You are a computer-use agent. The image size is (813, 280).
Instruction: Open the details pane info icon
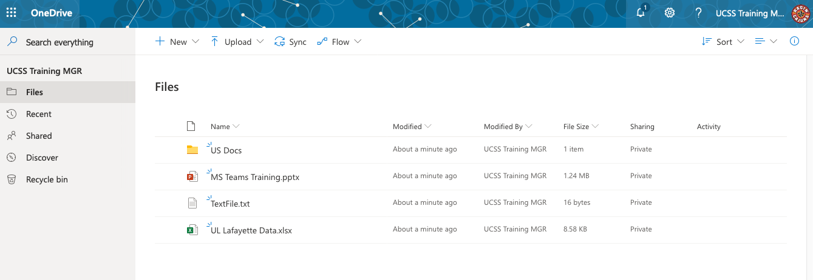pyautogui.click(x=794, y=41)
